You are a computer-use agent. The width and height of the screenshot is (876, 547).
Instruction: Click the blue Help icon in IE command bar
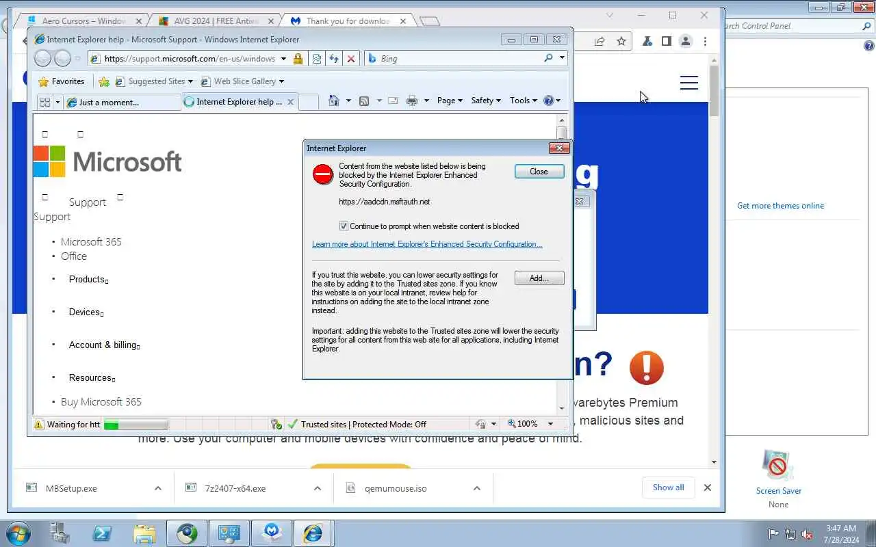click(548, 101)
